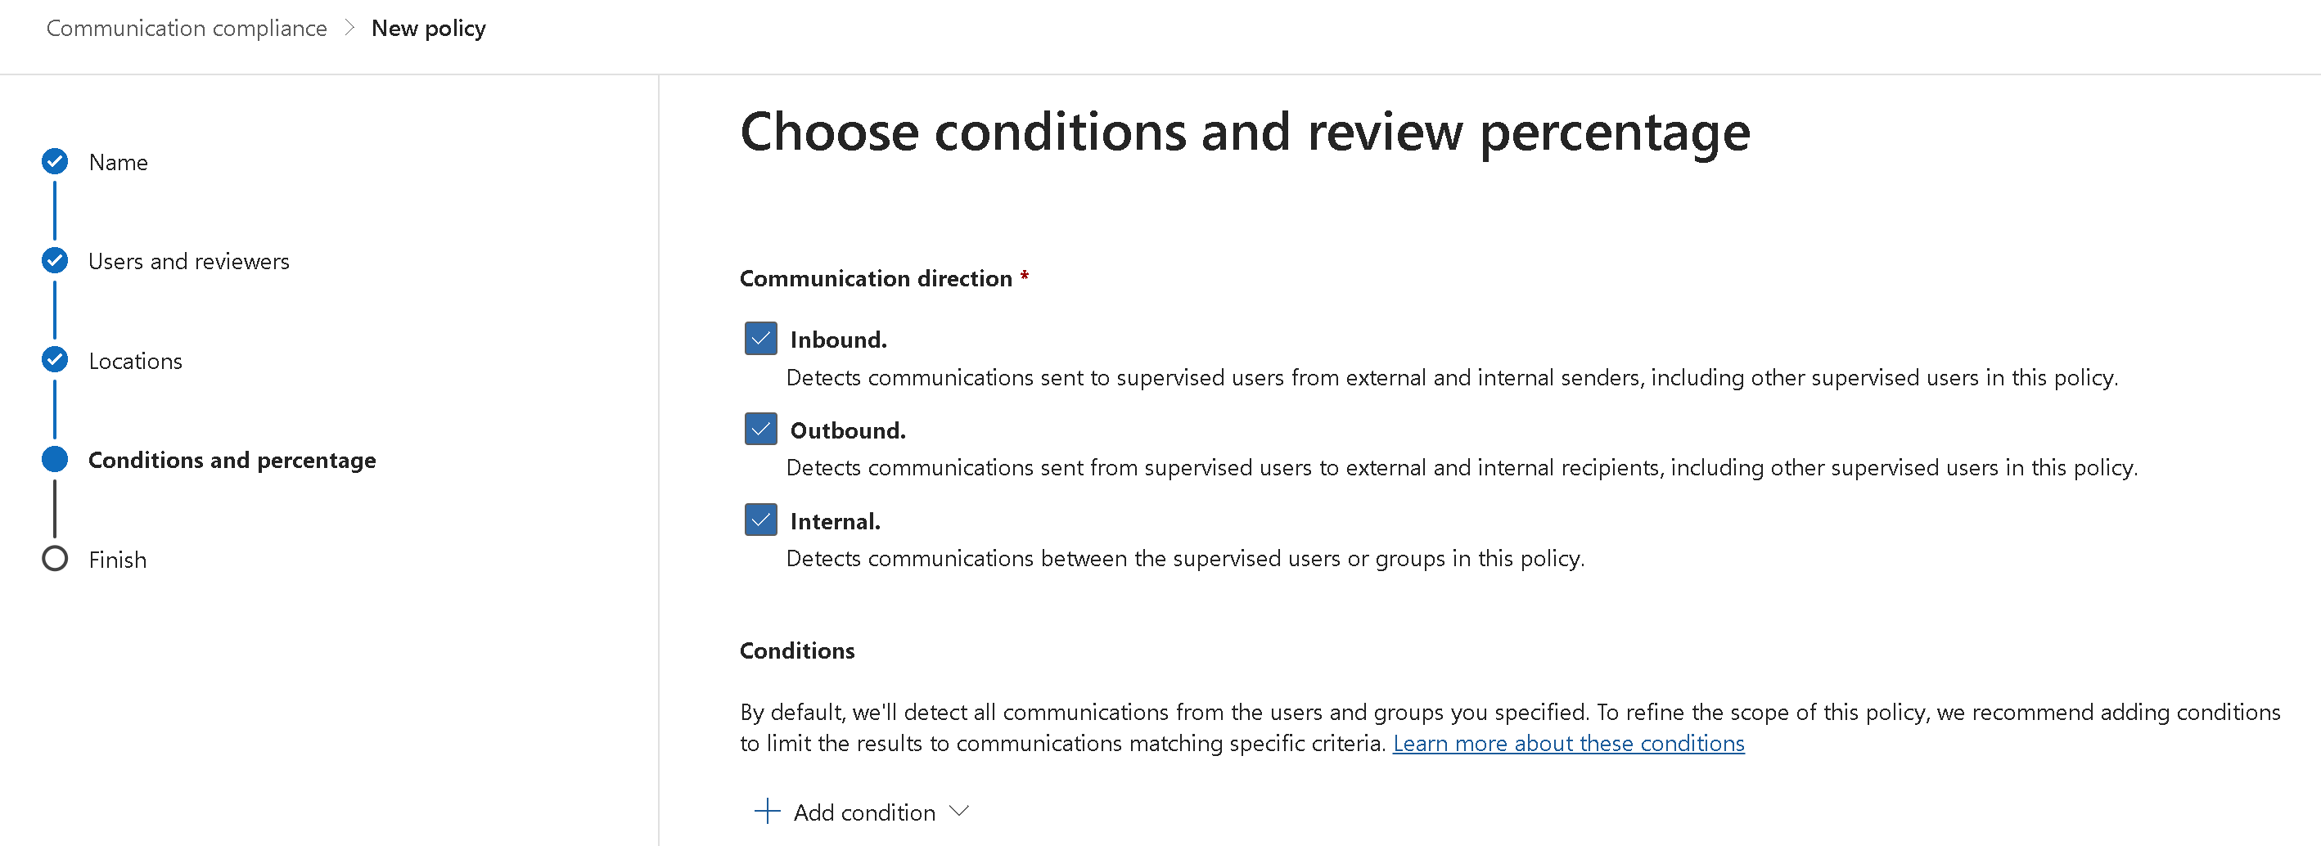Open the Users and reviewers step
Image resolution: width=2321 pixels, height=846 pixels.
pyautogui.click(x=188, y=262)
